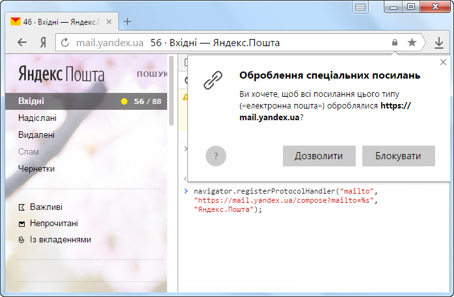Open the Чернетки drafts folder
The height and width of the screenshot is (297, 454).
tap(36, 168)
